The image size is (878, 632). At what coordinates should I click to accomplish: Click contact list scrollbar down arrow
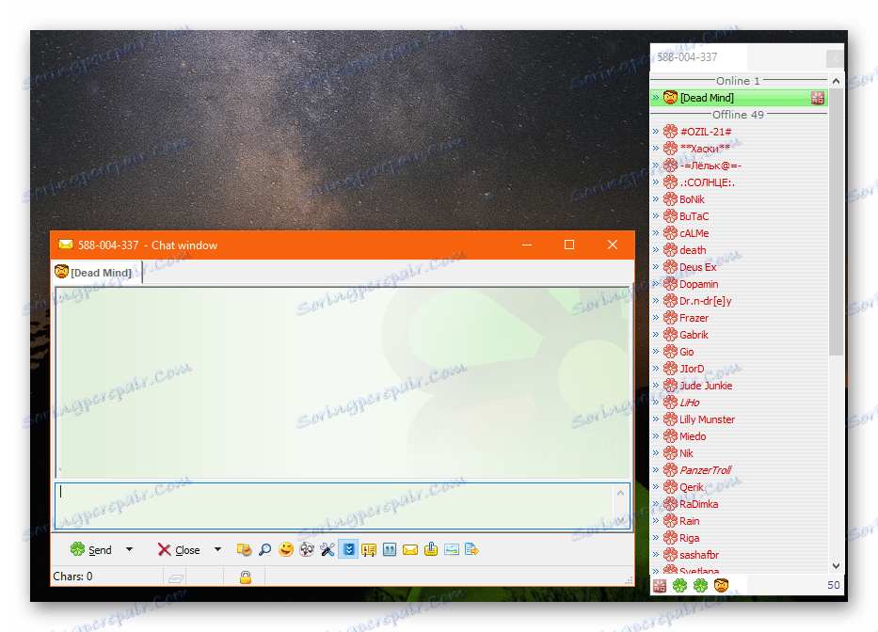click(x=836, y=566)
